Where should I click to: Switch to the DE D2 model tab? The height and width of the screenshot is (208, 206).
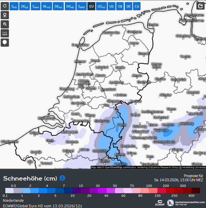tap(25, 6)
